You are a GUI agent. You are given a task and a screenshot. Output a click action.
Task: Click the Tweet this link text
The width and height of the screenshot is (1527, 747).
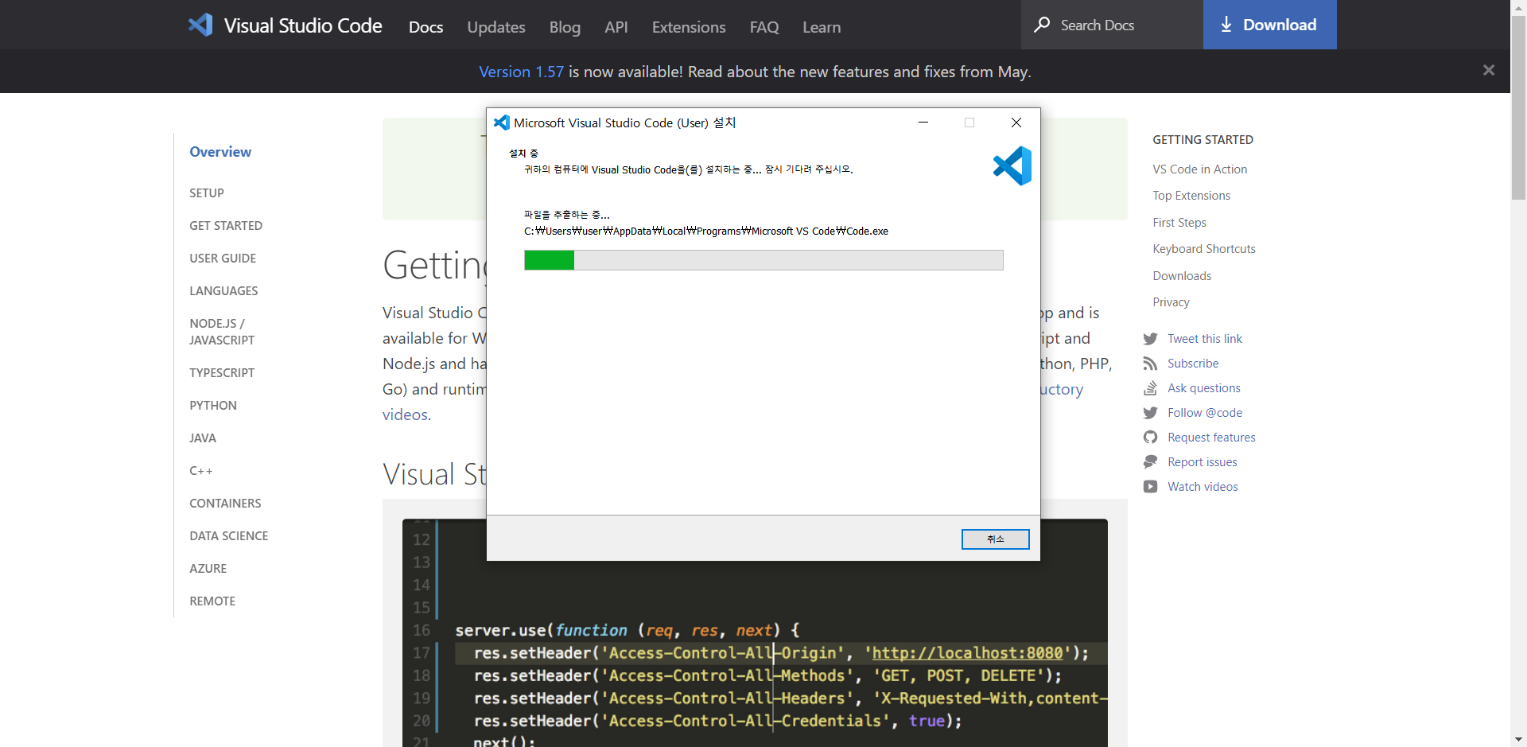1205,339
